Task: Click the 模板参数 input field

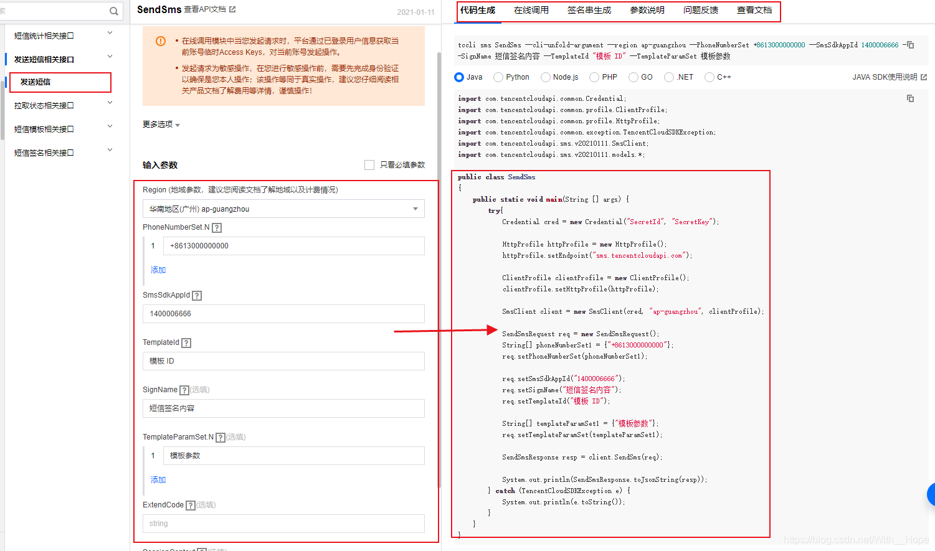Action: [x=294, y=456]
